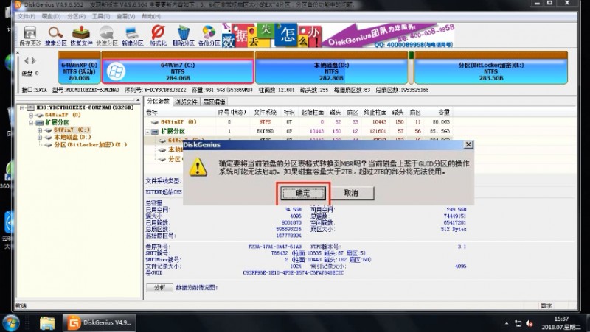Switch to the 分区参数 tab
590x332 pixels.
pos(158,102)
